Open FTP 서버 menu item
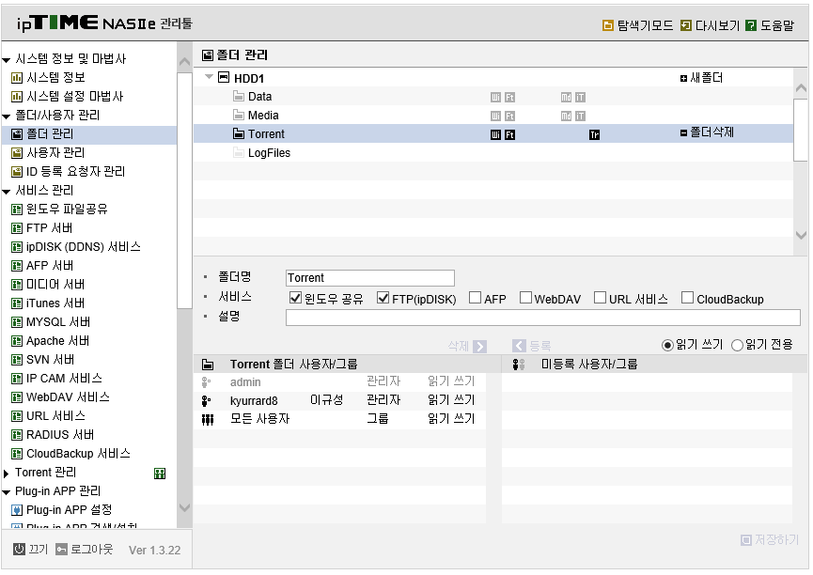Viewport: 813px width, 575px height. 49,228
